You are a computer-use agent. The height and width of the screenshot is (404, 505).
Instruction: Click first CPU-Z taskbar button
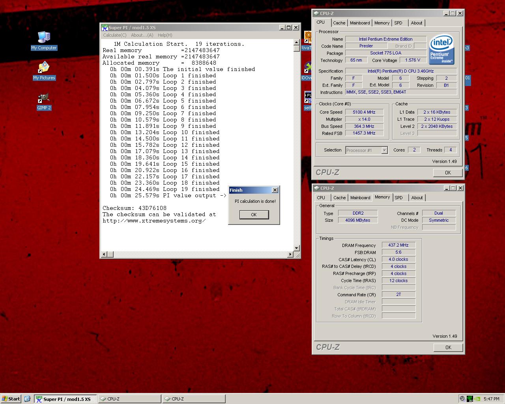[x=129, y=399]
